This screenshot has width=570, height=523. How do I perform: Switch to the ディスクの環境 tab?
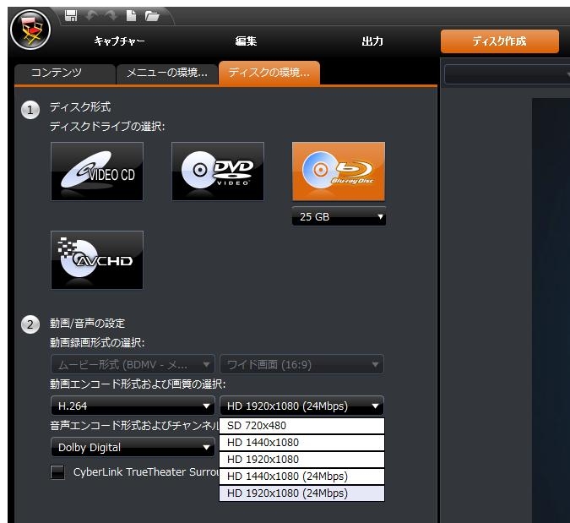269,74
